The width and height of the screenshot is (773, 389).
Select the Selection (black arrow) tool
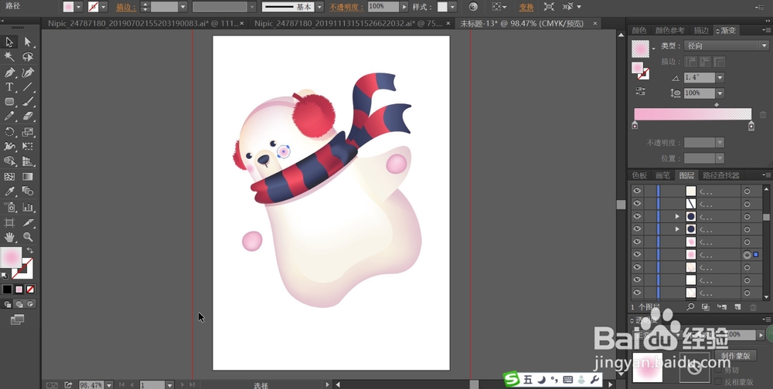pos(9,42)
